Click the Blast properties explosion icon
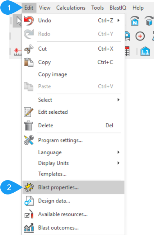 [x=29, y=187]
